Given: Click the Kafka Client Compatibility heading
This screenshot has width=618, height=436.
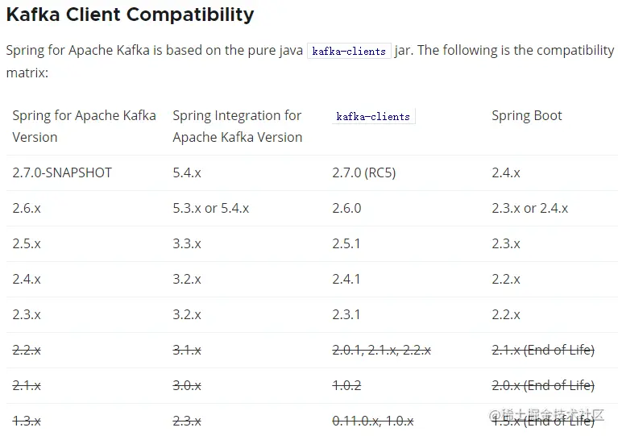Looking at the screenshot, I should [x=130, y=15].
